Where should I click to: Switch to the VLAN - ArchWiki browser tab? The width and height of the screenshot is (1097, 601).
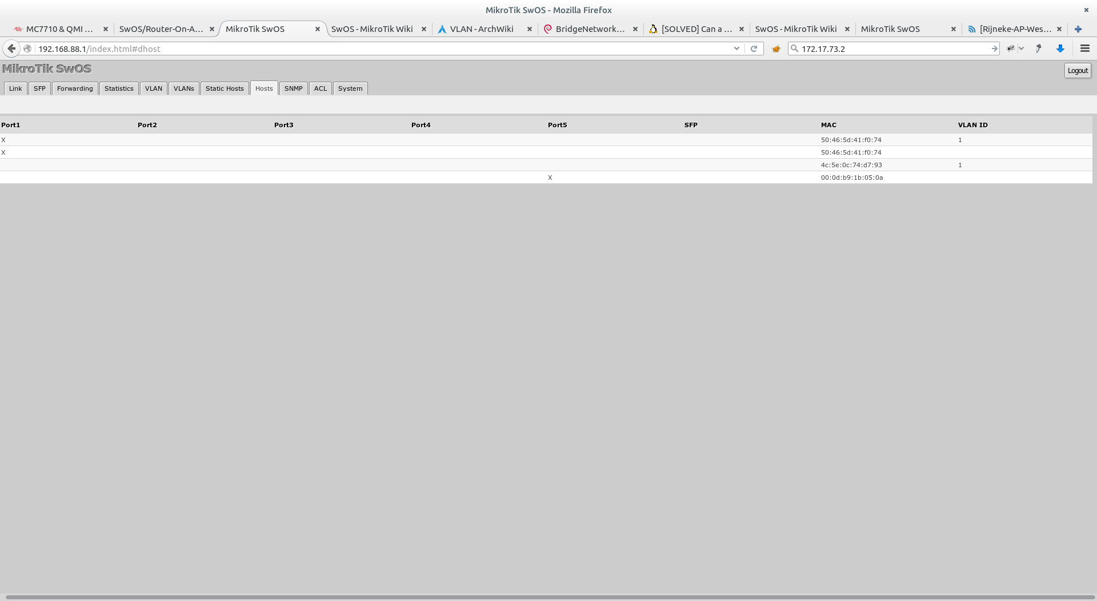click(481, 29)
